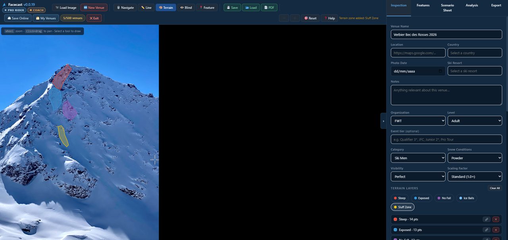This screenshot has width=508, height=240.
Task: Click the Facecast logo icon
Action: point(4,4)
